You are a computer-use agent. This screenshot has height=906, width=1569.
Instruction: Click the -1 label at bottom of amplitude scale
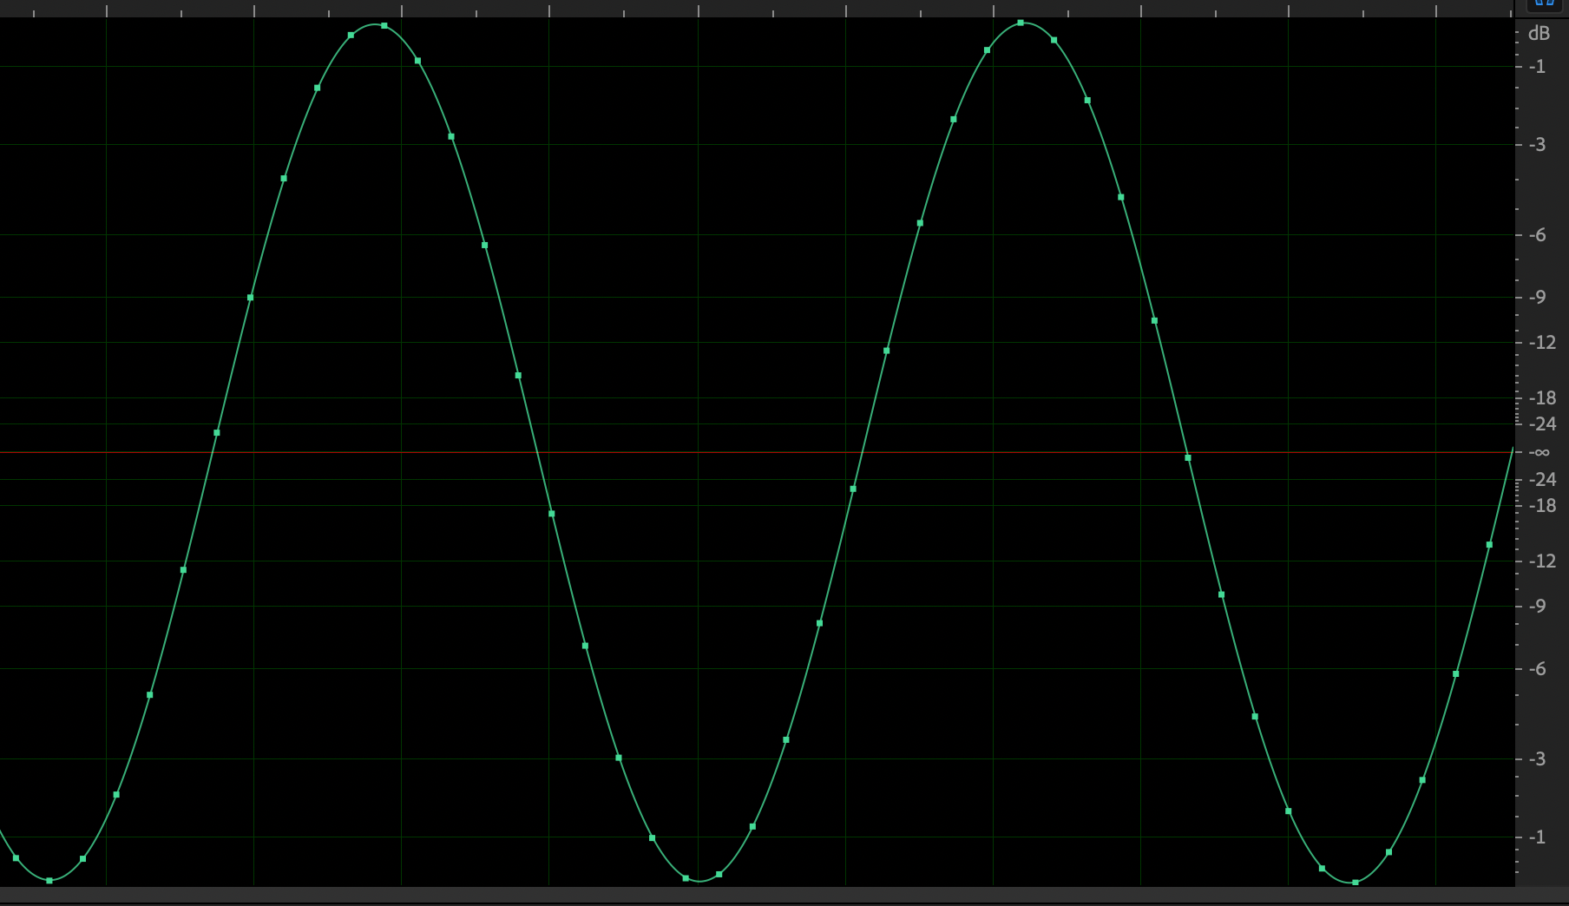1537,837
